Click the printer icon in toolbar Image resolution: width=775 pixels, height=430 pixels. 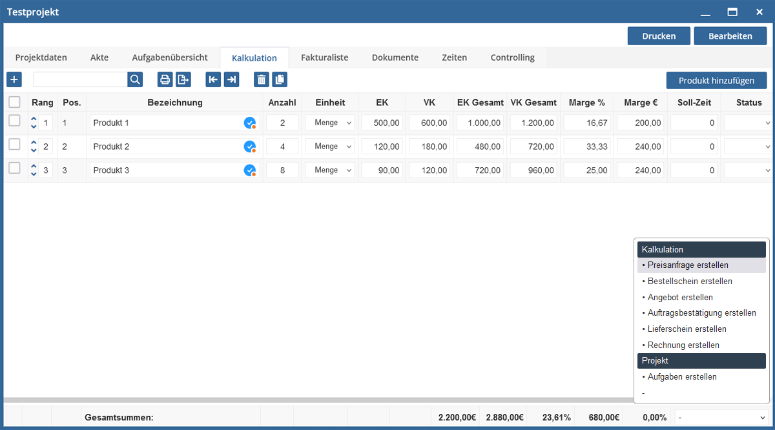coord(165,79)
